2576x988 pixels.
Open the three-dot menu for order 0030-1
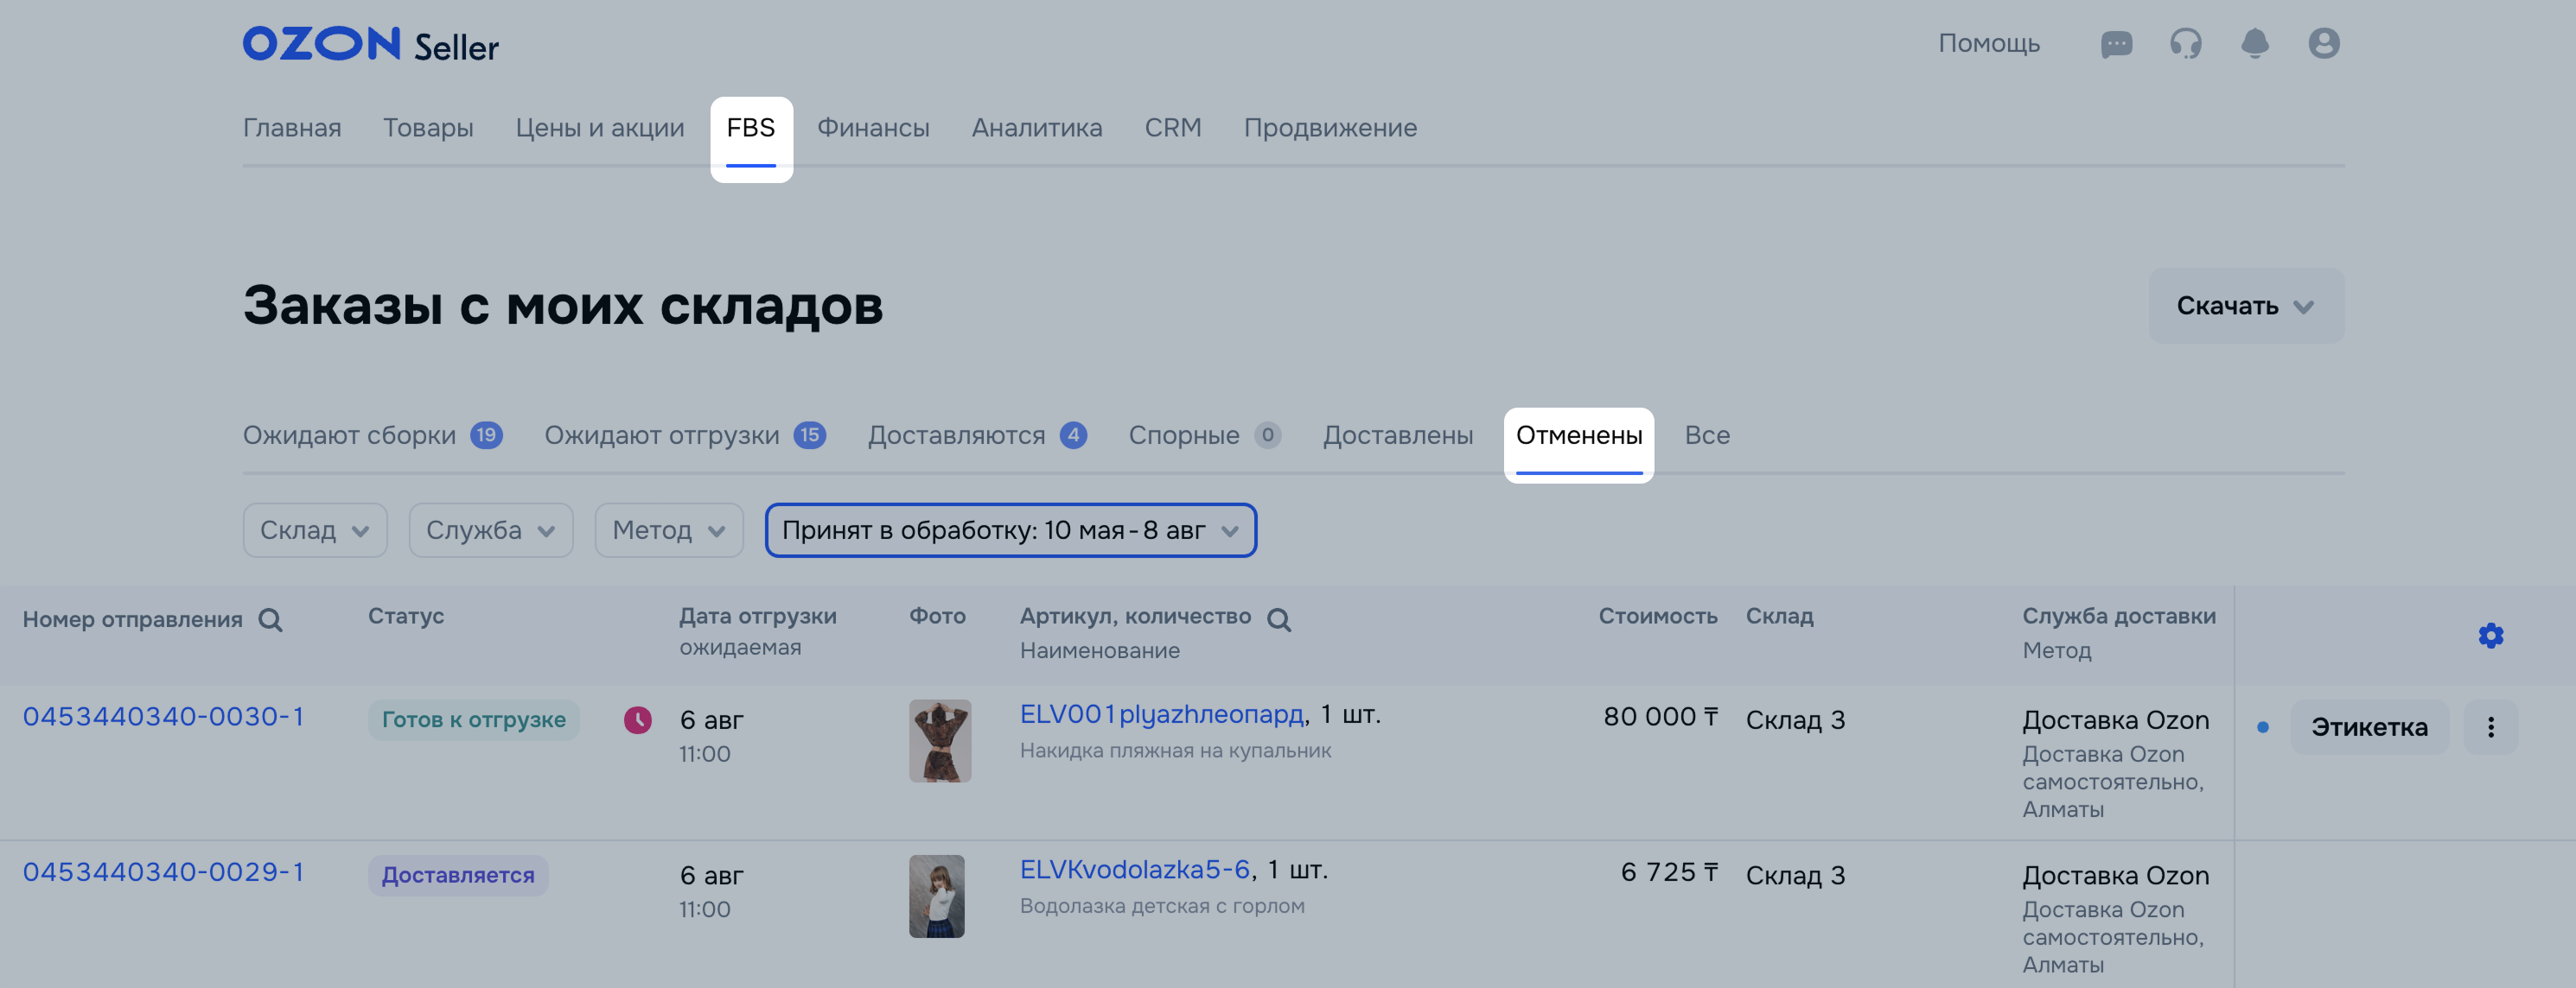(x=2491, y=727)
